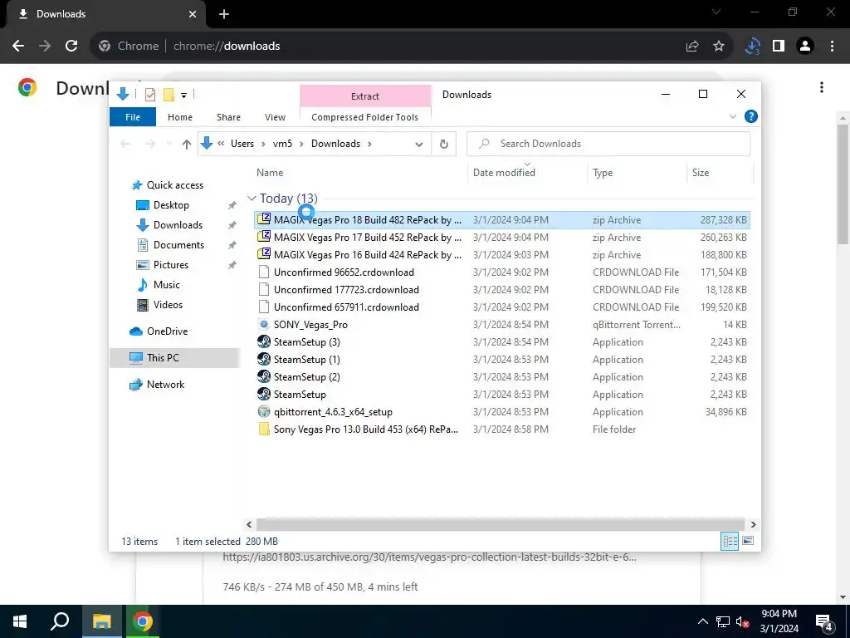Switch to the Home ribbon tab
Viewport: 850px width, 638px height.
point(180,116)
